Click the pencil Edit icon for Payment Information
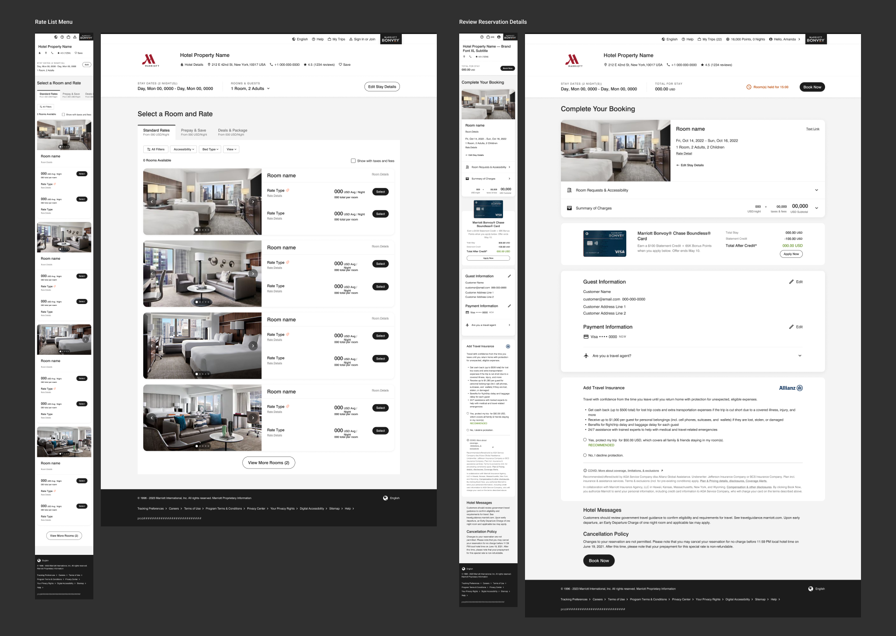 point(791,327)
